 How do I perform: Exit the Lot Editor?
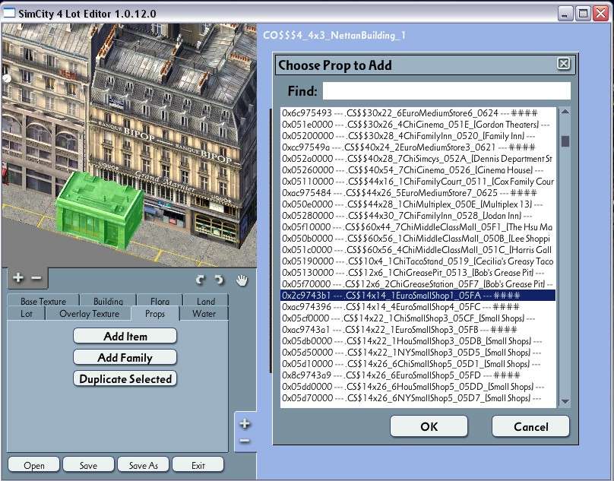click(198, 465)
